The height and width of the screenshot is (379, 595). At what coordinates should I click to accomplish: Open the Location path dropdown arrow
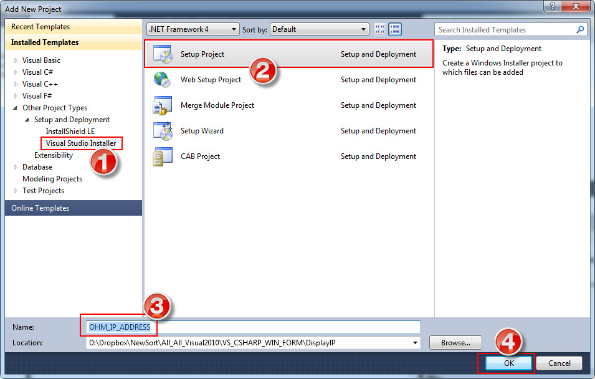(x=415, y=343)
